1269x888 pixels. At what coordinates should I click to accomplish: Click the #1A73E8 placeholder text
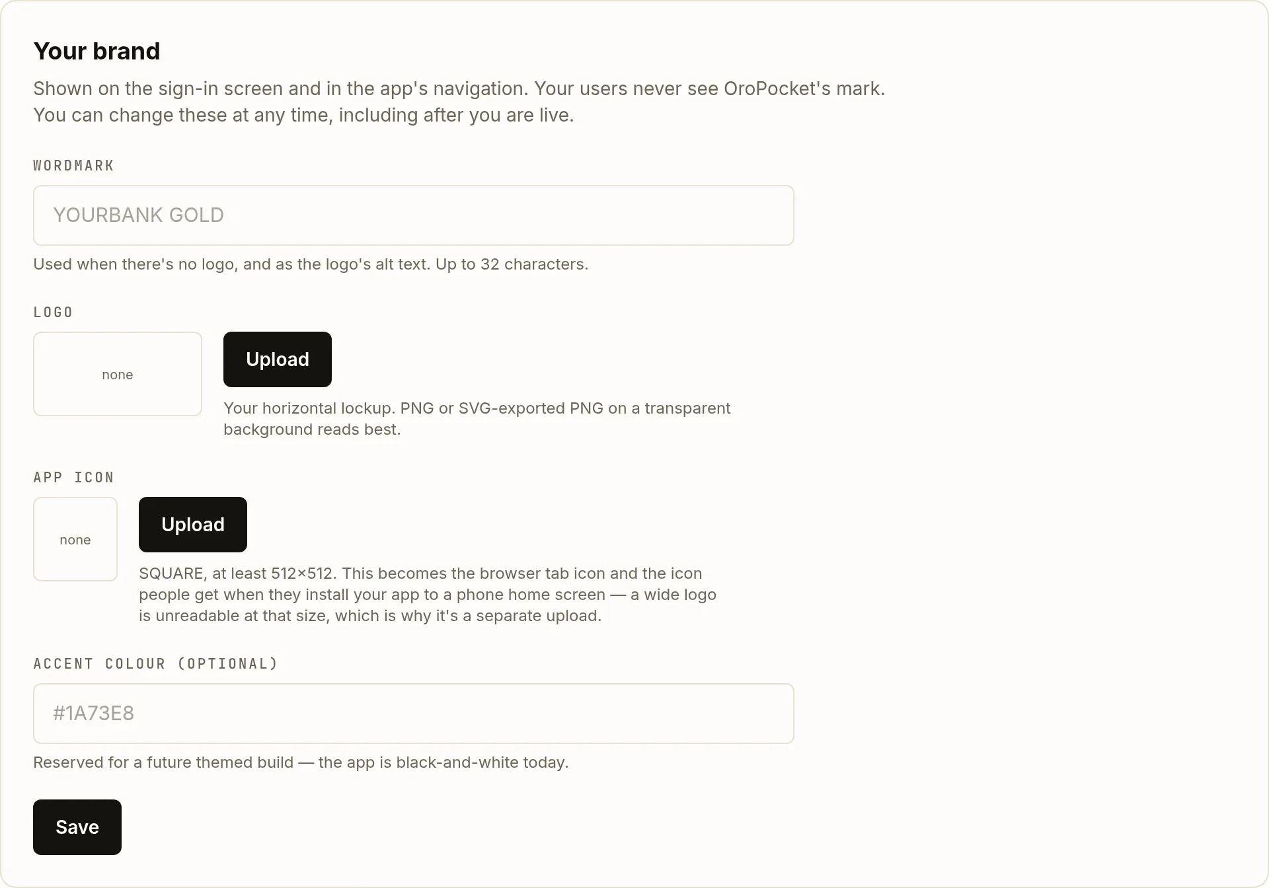[x=93, y=714]
